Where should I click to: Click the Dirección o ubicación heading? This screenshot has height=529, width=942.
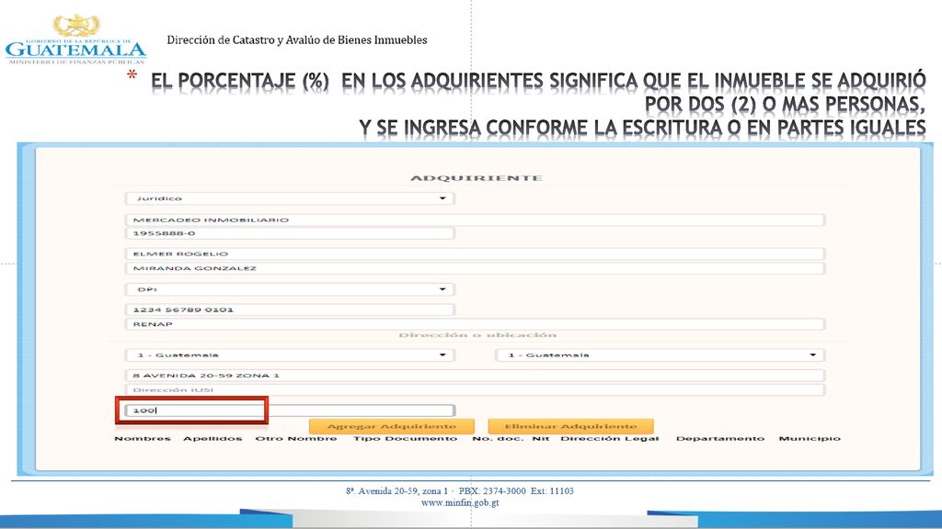click(477, 334)
